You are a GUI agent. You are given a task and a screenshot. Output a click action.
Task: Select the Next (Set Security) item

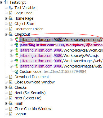30,93
